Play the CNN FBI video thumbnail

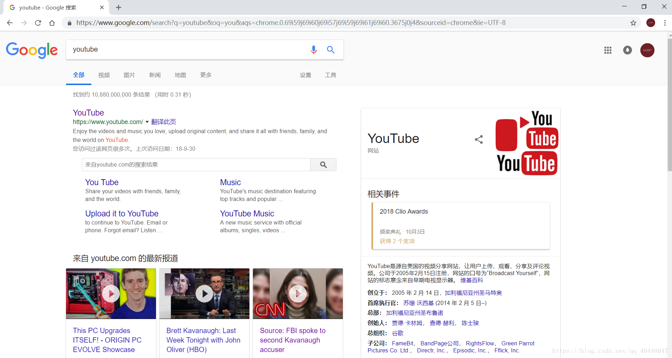click(x=298, y=294)
